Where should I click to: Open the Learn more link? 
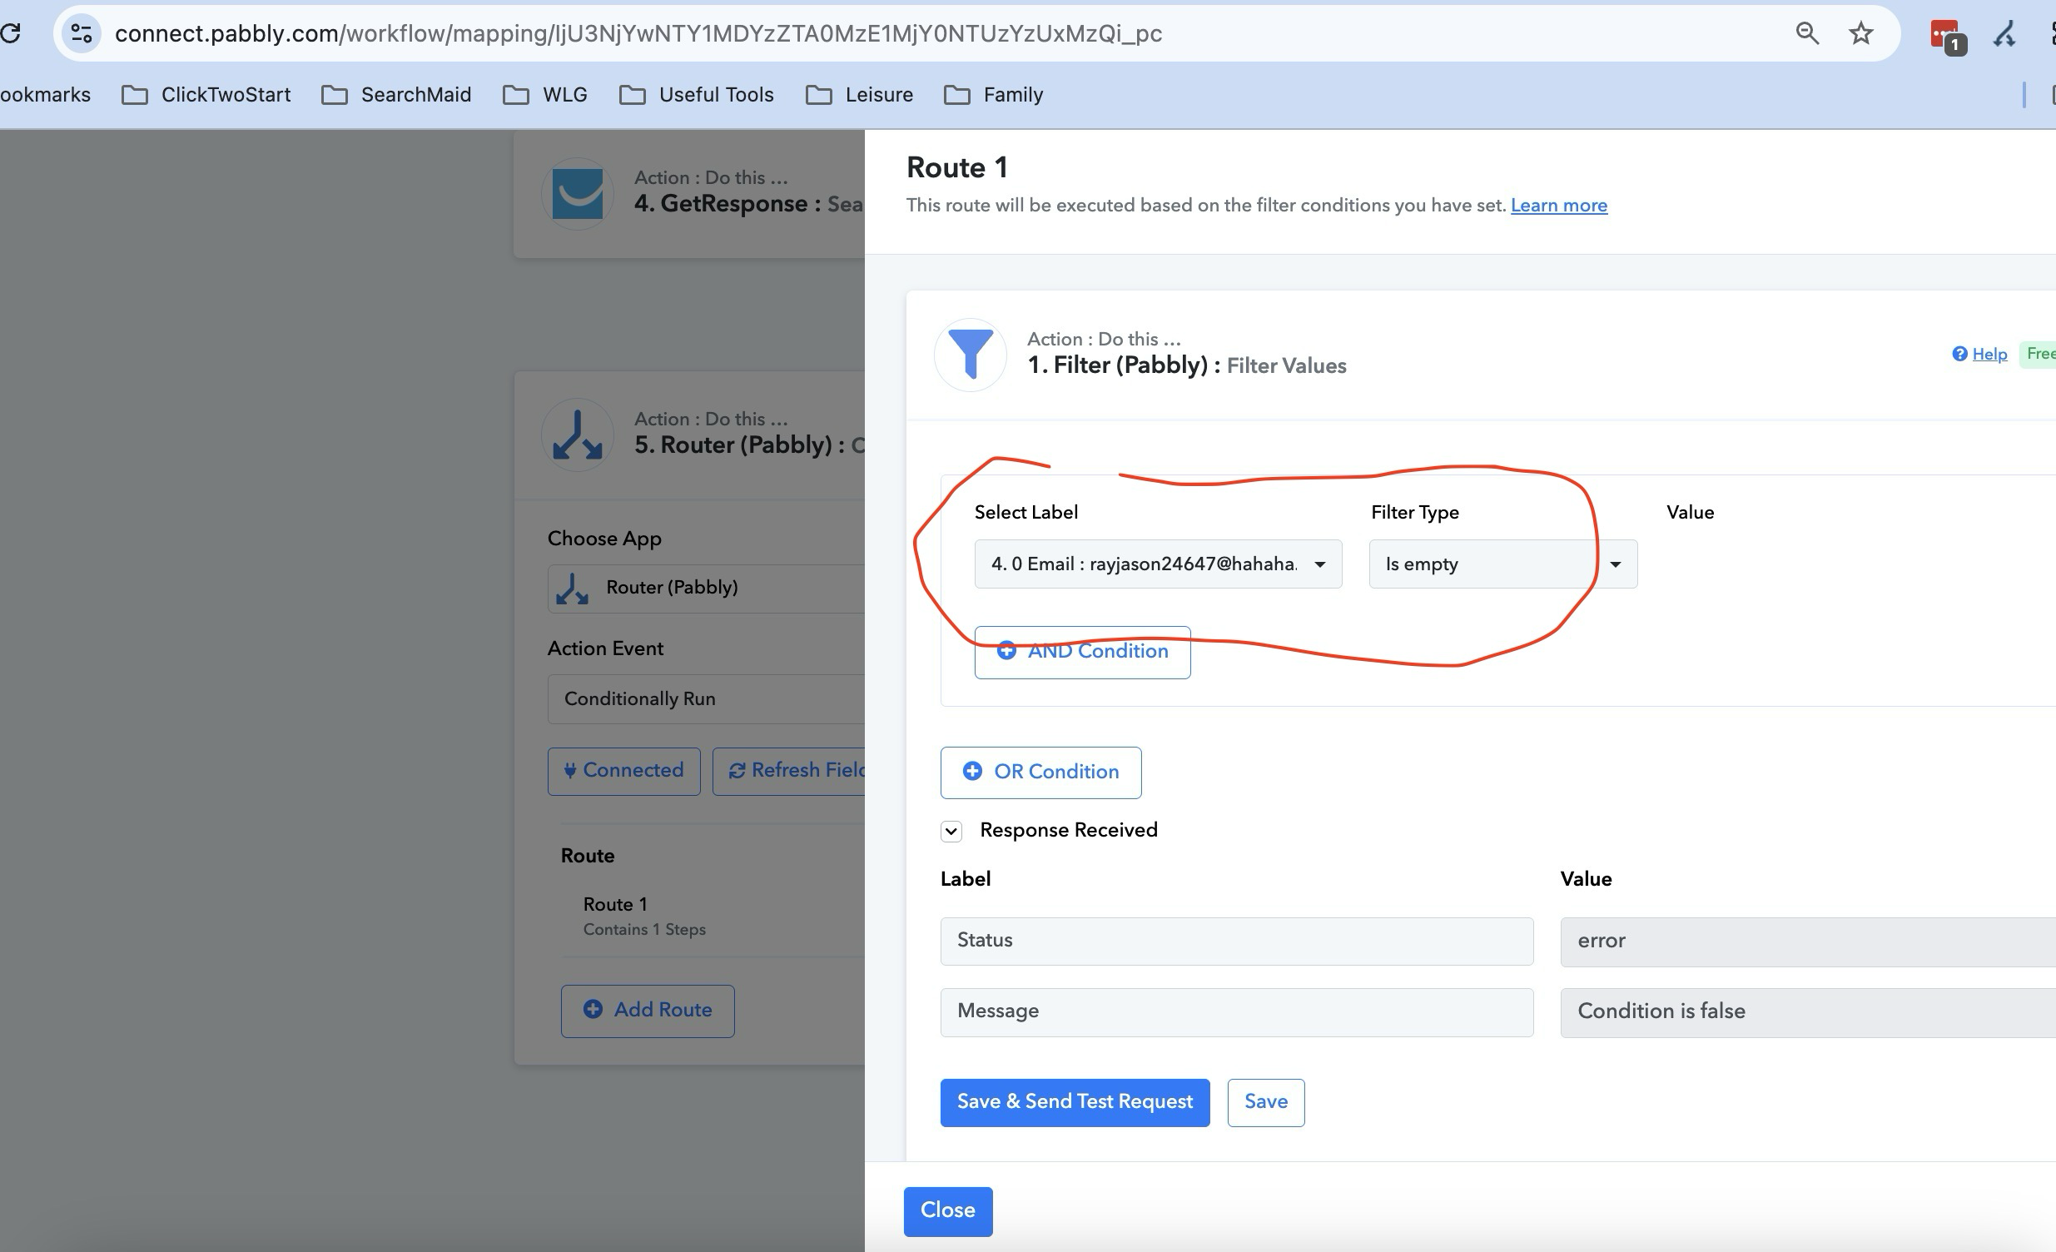pyautogui.click(x=1558, y=206)
